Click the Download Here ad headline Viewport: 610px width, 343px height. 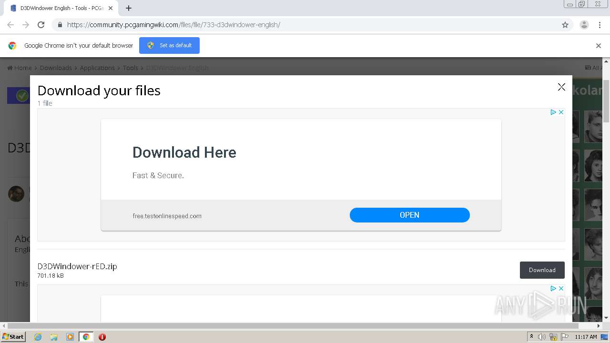click(x=184, y=152)
